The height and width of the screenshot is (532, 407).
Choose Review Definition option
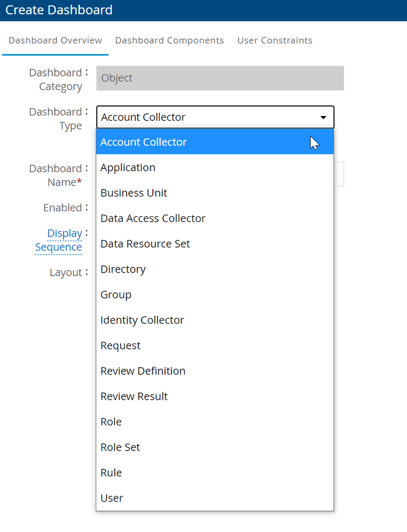pyautogui.click(x=143, y=371)
